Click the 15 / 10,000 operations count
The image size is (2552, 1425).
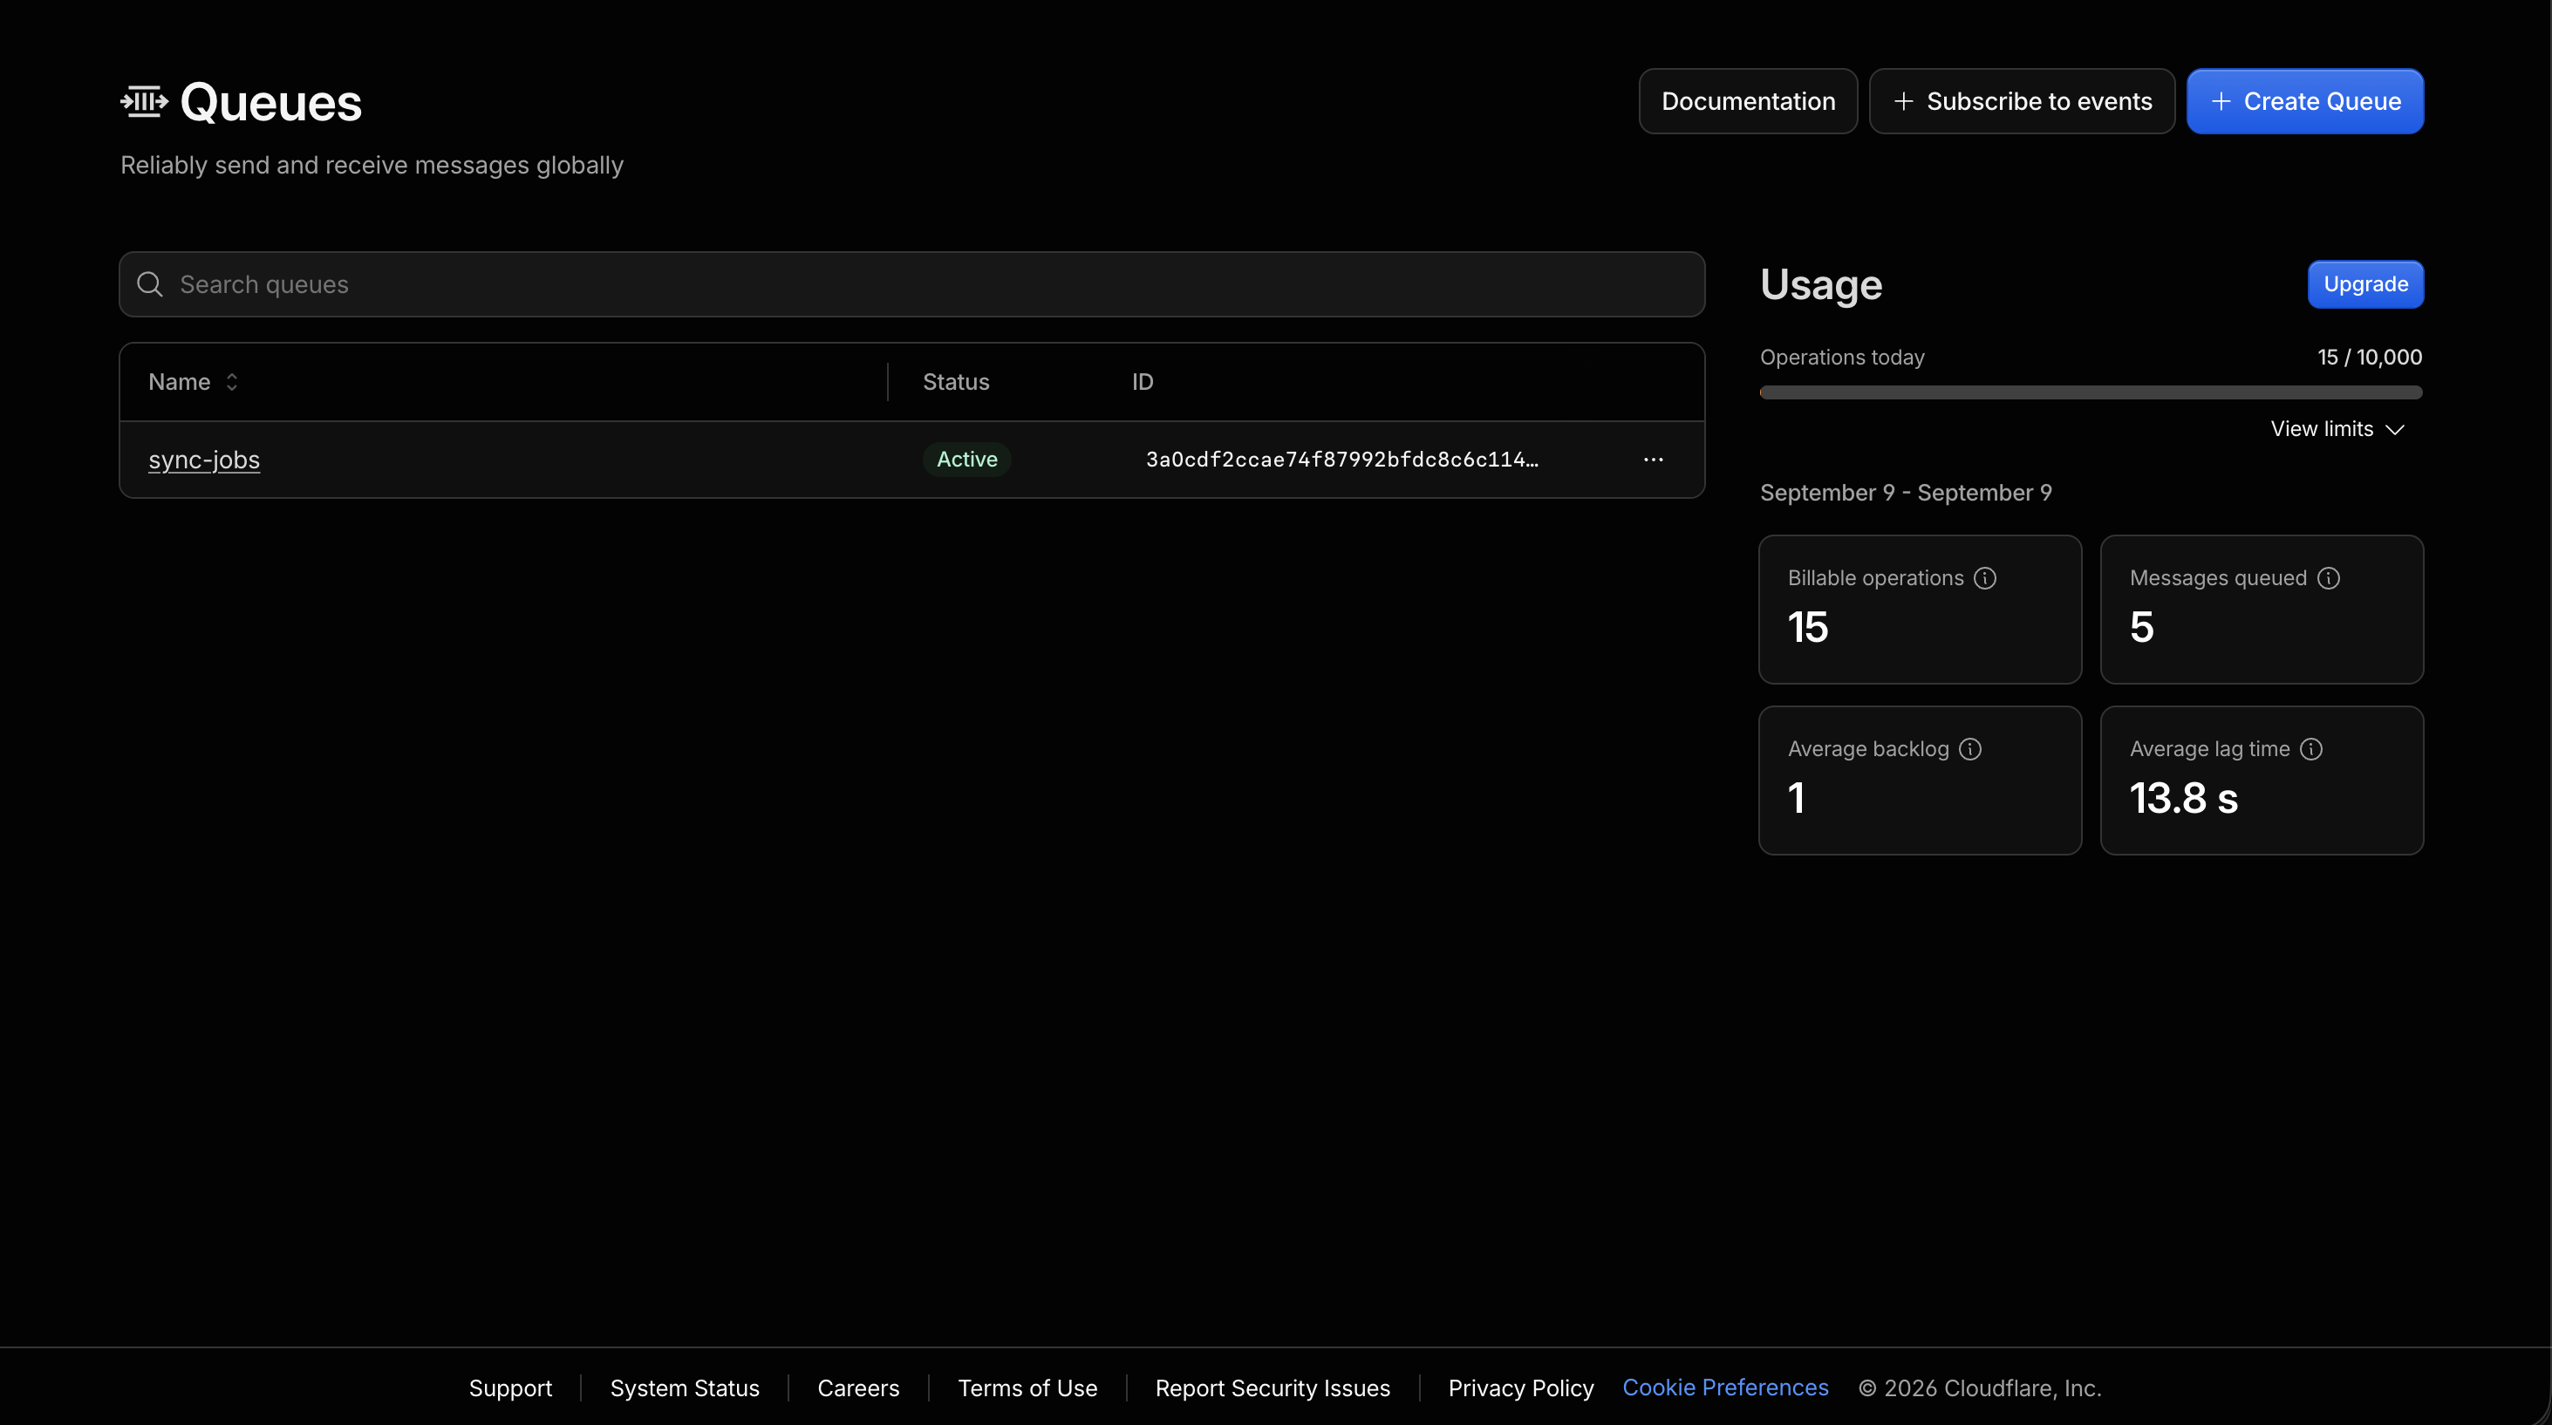tap(2370, 358)
